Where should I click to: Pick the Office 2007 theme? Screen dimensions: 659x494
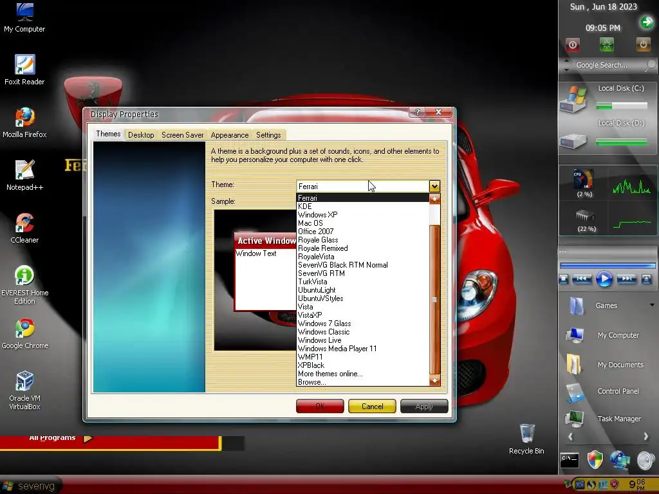(x=363, y=232)
